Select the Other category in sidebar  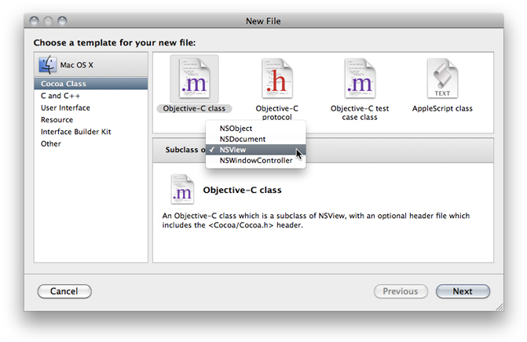(51, 144)
